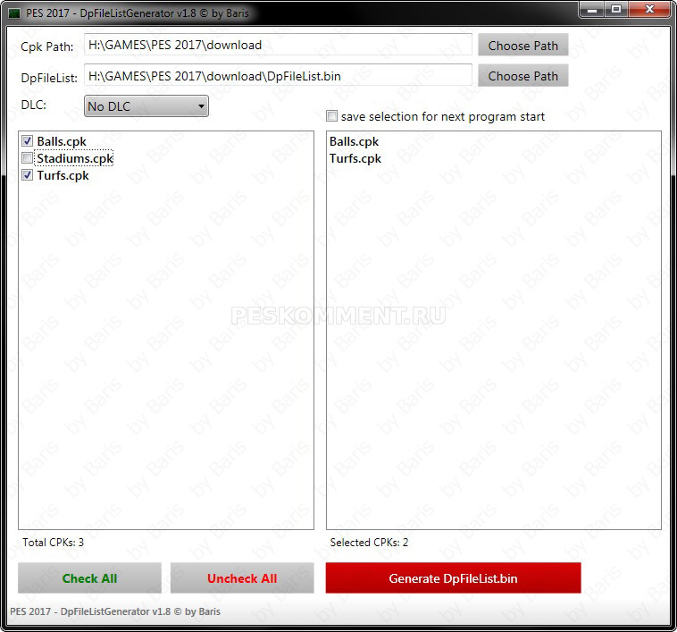The image size is (677, 632).
Task: Select Turfs.cpk in the selected CPKs list
Action: point(355,158)
